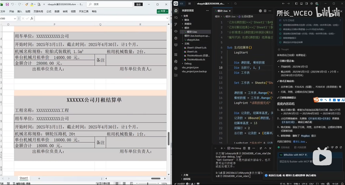
Task: Select the format painter brush in Excel
Action: [x=27, y=4]
